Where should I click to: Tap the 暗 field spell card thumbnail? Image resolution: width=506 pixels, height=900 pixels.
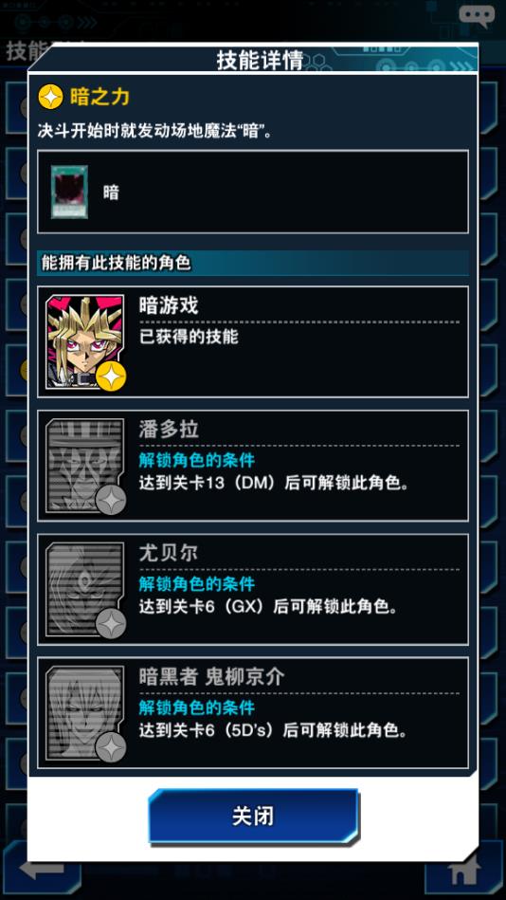click(x=69, y=192)
